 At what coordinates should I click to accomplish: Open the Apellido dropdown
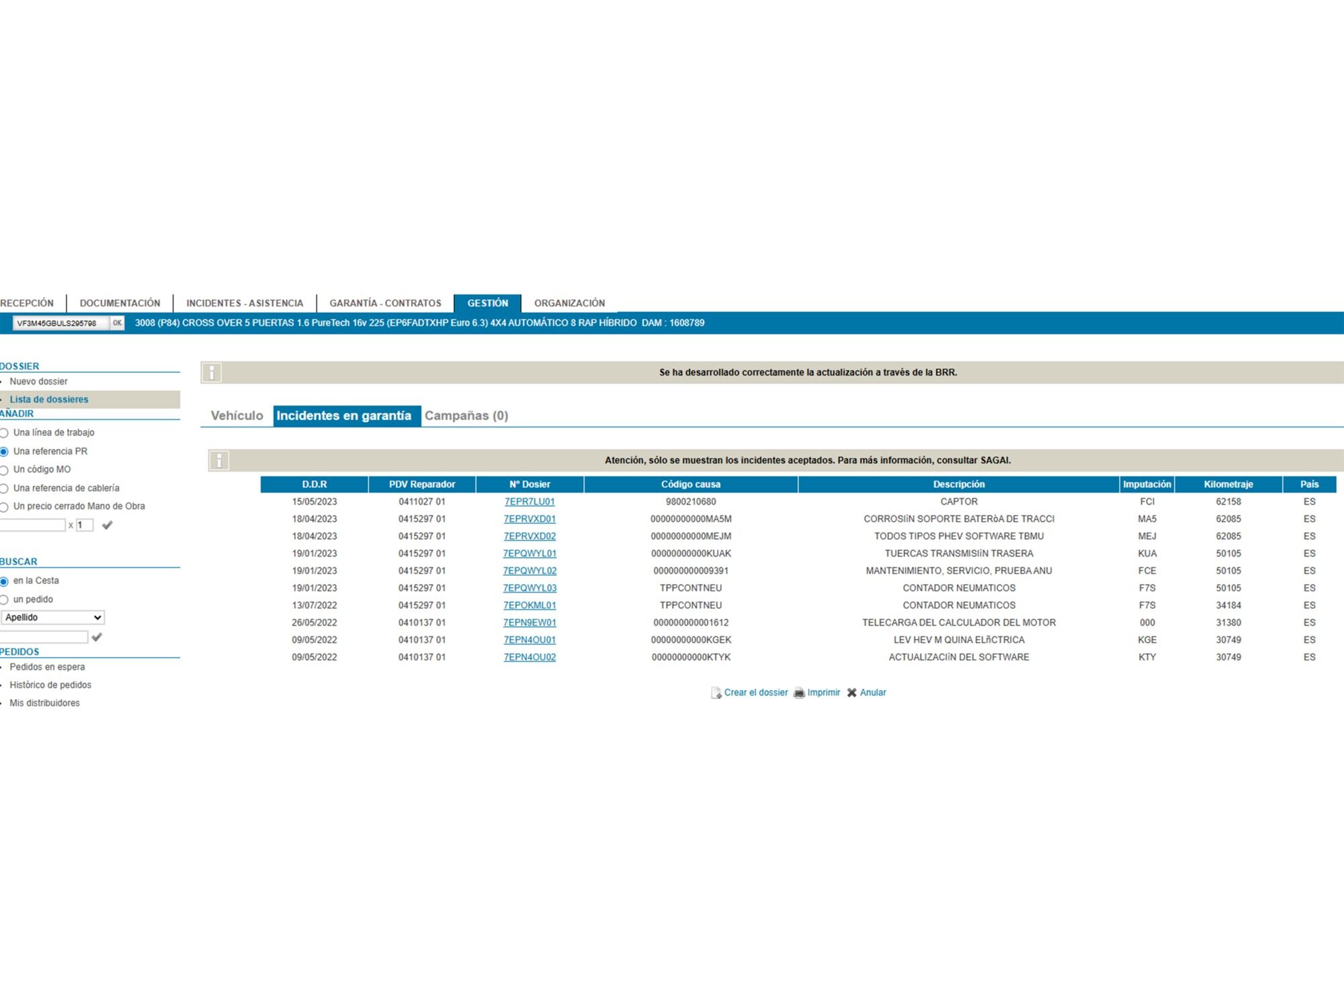(52, 618)
